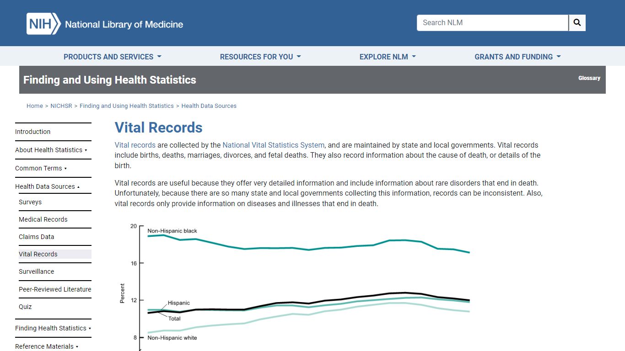This screenshot has width=625, height=351.
Task: Click the Percent axis label on chart
Action: [x=122, y=293]
